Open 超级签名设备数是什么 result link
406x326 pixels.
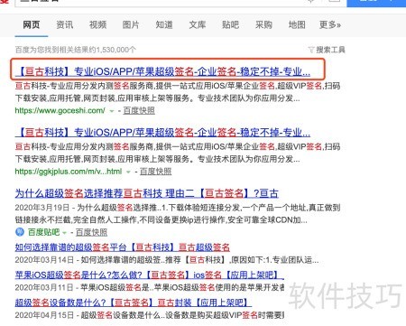134,303
